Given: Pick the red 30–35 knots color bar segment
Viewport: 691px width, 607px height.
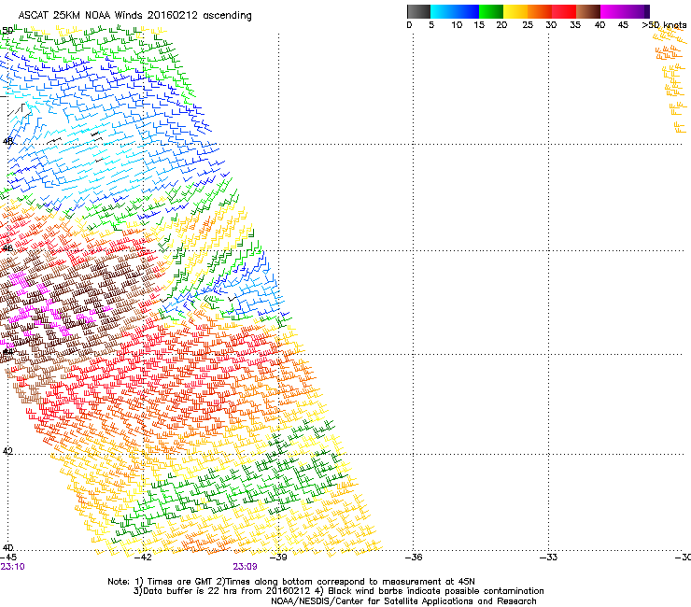Looking at the screenshot, I should [x=564, y=11].
